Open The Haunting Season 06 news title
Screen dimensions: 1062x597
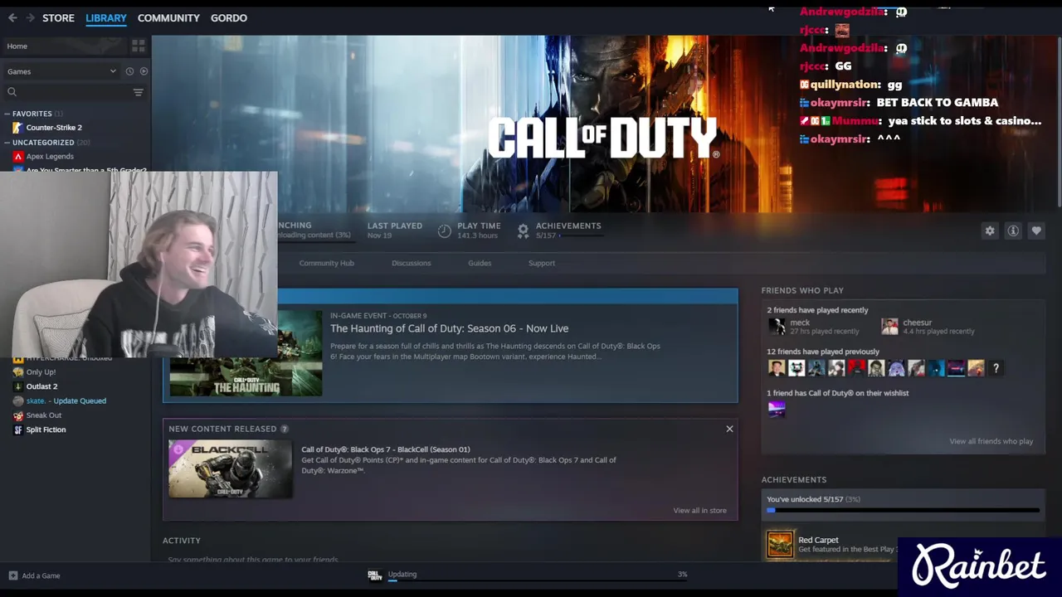coord(449,328)
